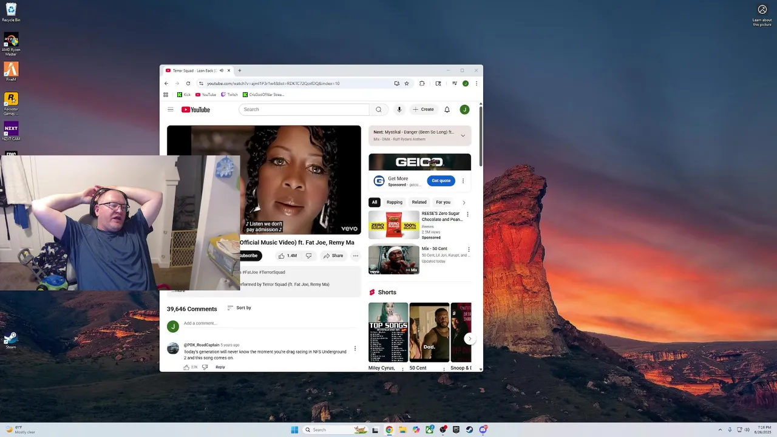Image resolution: width=777 pixels, height=437 pixels.
Task: Go to the YouTube home logo
Action: (x=195, y=110)
